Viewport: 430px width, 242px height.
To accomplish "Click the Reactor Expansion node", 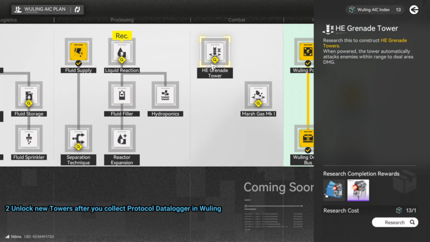I will pos(122,139).
